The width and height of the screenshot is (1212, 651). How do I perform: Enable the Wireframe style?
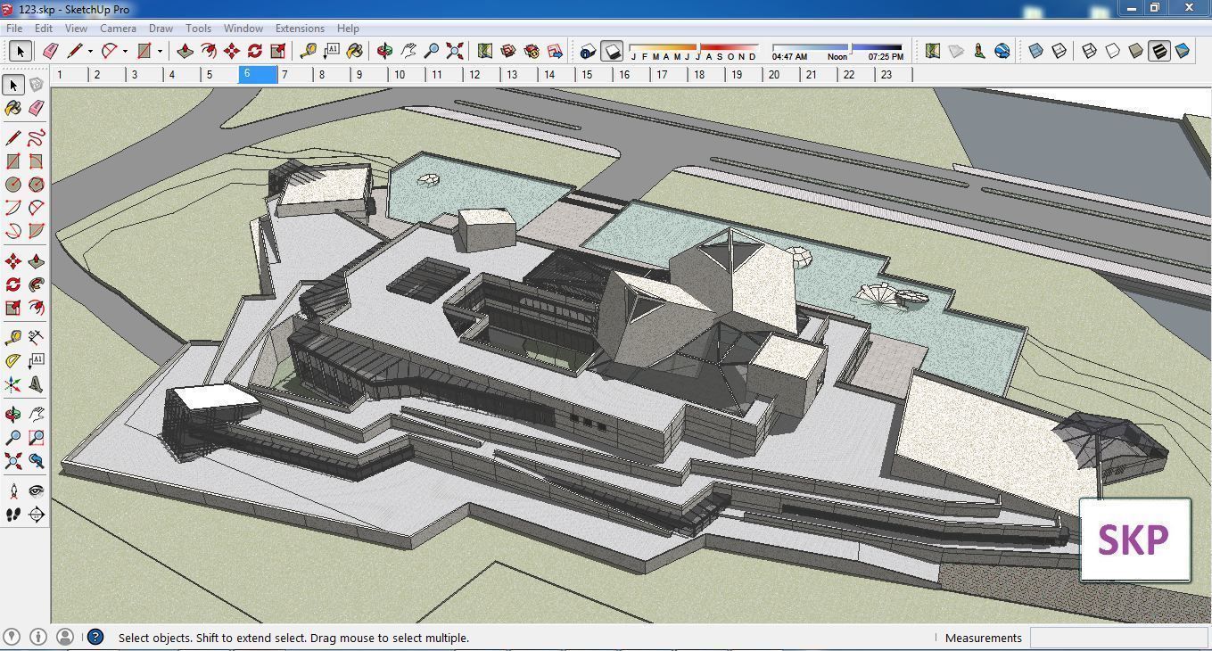pos(1090,51)
